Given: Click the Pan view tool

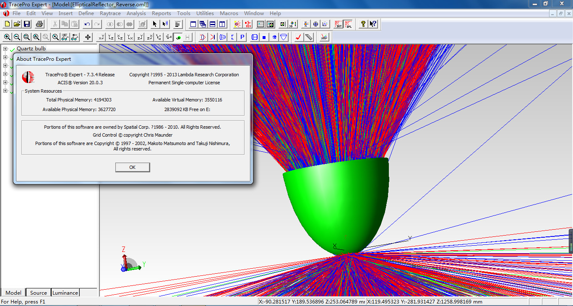Looking at the screenshot, I should (x=87, y=37).
